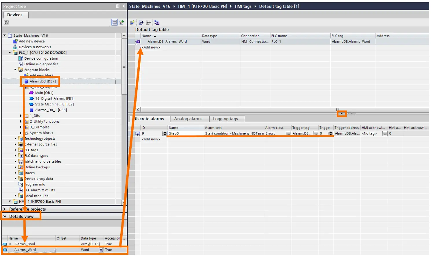431x256 pixels.
Task: Open Online & diagnostics item
Action: click(x=41, y=64)
